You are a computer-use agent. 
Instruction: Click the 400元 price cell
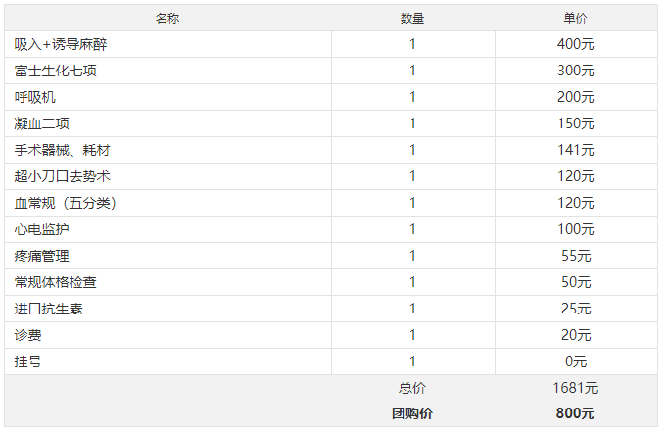[x=576, y=44]
